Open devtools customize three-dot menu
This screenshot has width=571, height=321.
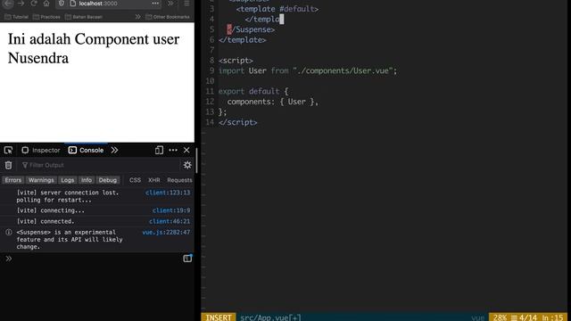[x=173, y=150]
